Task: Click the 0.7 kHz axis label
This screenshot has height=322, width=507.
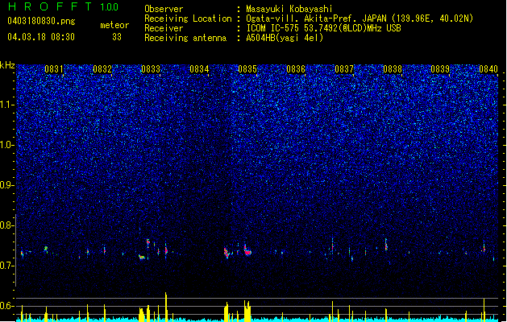Action: pyautogui.click(x=7, y=266)
